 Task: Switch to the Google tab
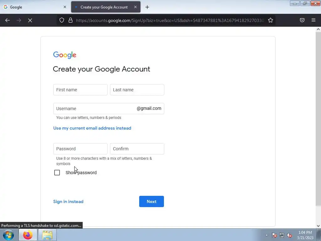pyautogui.click(x=35, y=7)
